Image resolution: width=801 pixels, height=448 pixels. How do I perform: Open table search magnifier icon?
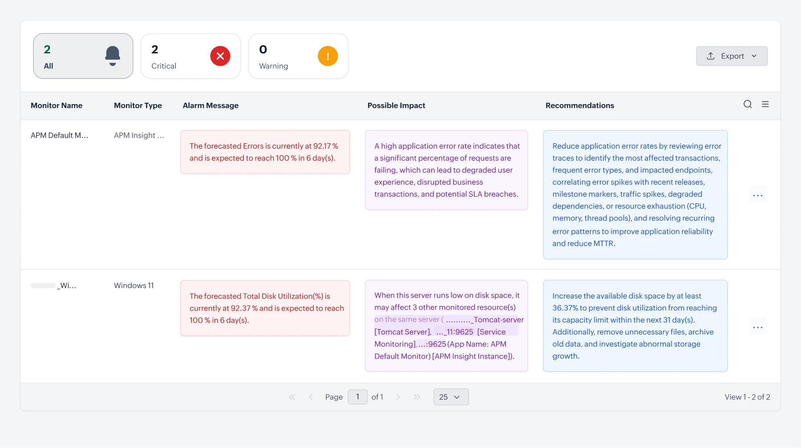pos(748,104)
